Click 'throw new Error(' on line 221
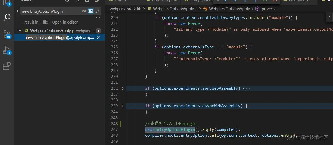The image size is (333, 145). pyautogui.click(x=183, y=24)
